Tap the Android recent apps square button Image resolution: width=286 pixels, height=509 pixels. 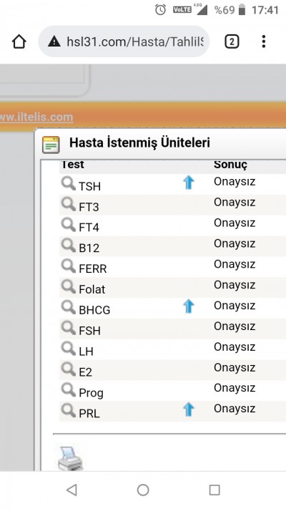214,490
